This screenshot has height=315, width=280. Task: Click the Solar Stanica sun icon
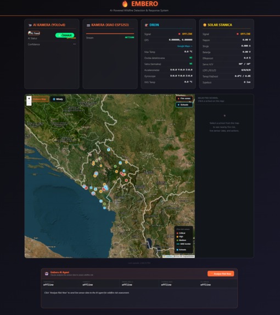(205, 25)
